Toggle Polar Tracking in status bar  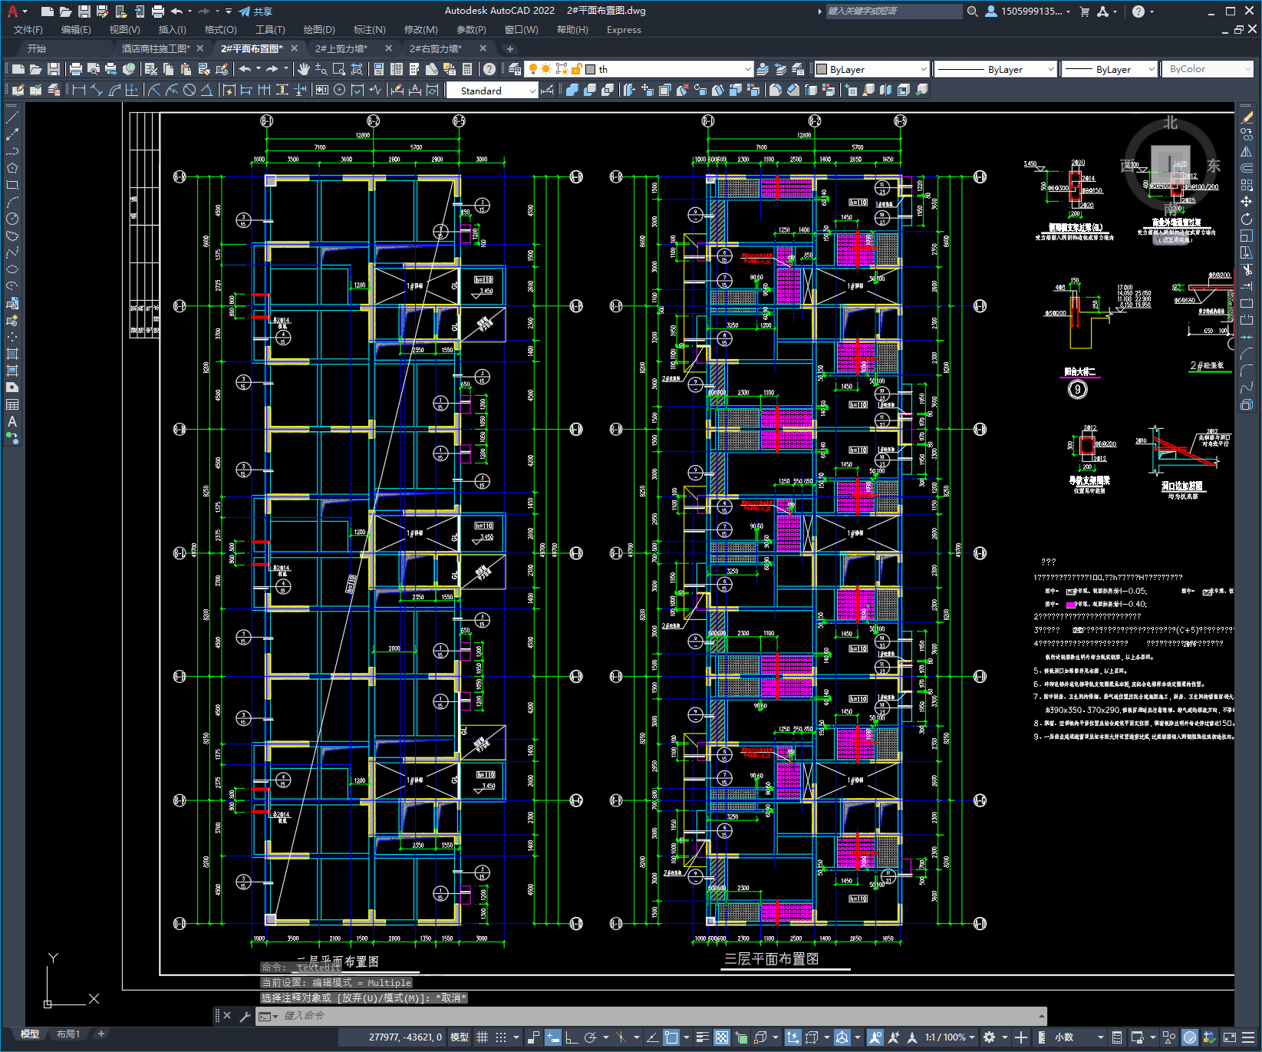point(590,1037)
